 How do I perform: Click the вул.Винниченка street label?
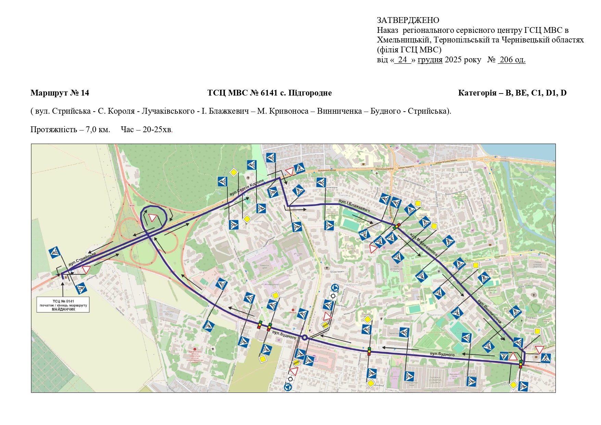point(489,312)
